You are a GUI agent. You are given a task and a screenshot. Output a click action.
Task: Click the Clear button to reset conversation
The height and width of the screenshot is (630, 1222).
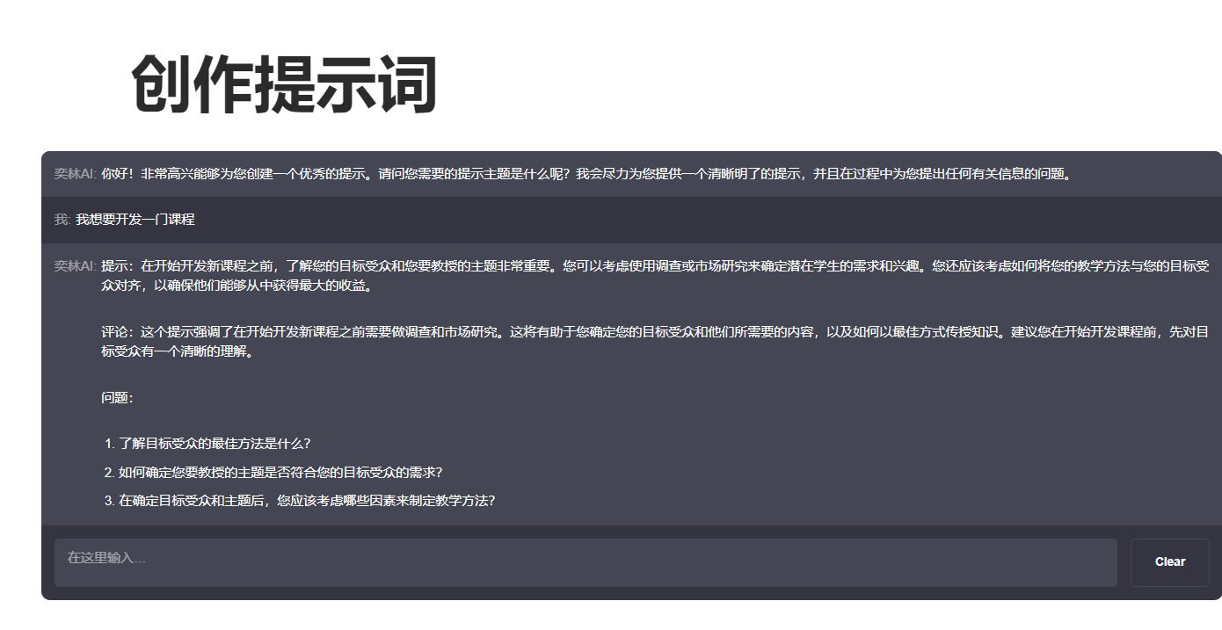(1169, 562)
